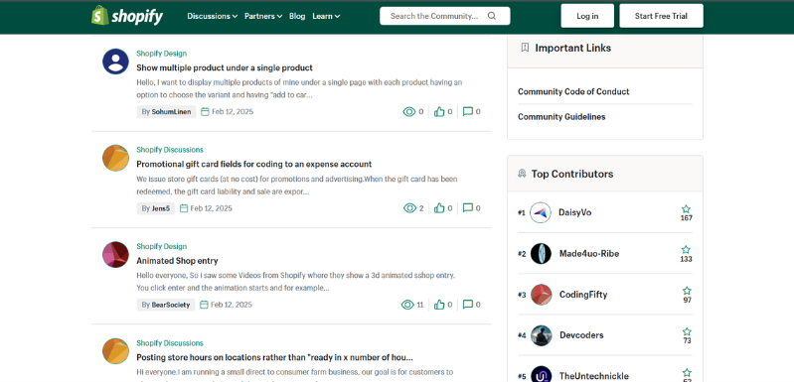Viewport: 794px width, 382px height.
Task: Click comment icon on Promotional gift card post
Action: pyautogui.click(x=468, y=207)
